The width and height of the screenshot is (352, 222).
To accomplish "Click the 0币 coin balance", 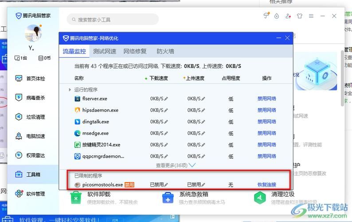I will tap(44, 58).
